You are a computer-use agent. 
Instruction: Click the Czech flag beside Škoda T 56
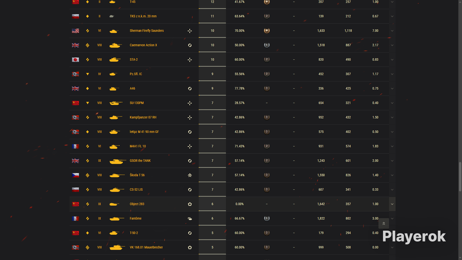pos(75,175)
